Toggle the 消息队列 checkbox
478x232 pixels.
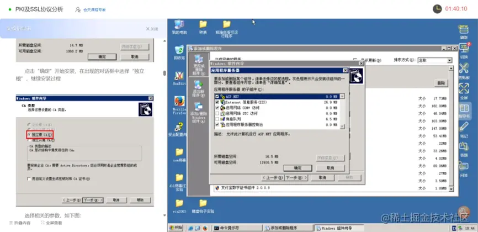[x=217, y=119]
